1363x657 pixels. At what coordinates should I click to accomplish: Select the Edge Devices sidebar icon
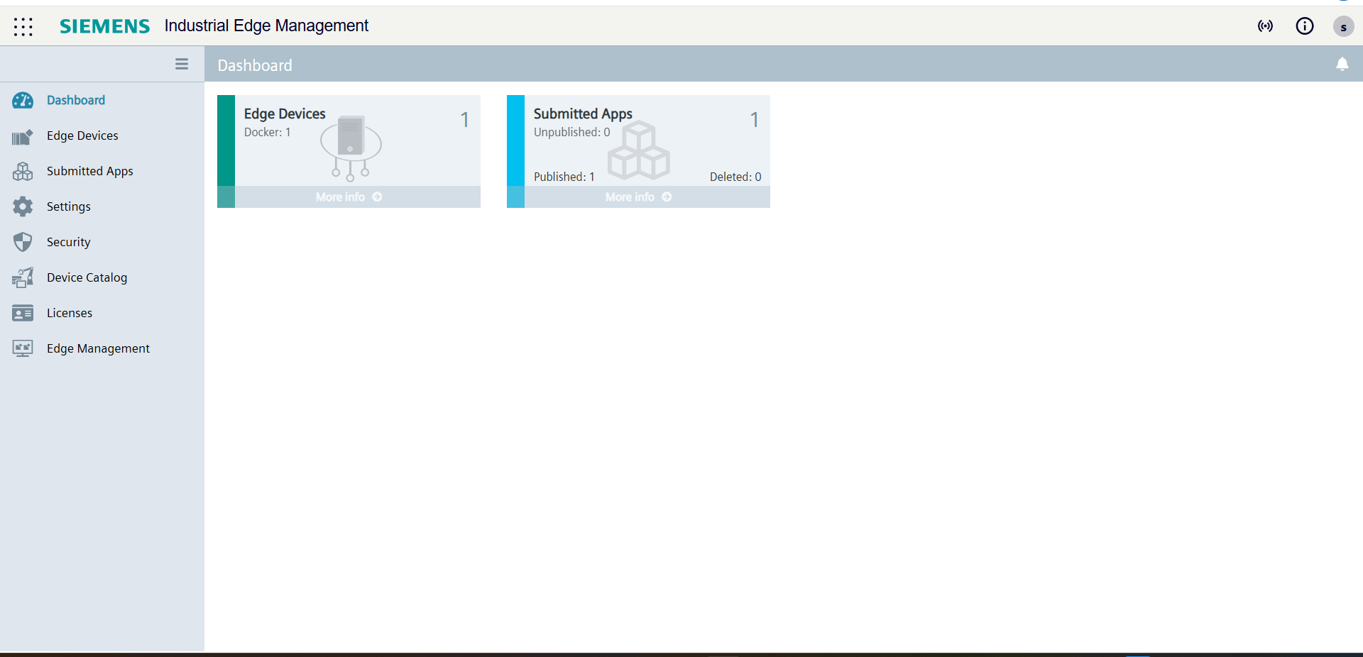click(22, 136)
